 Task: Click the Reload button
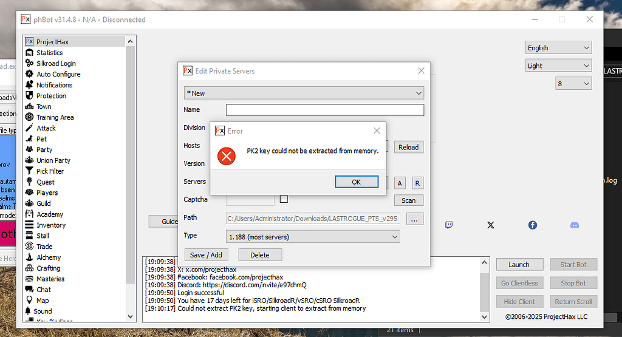pos(409,147)
